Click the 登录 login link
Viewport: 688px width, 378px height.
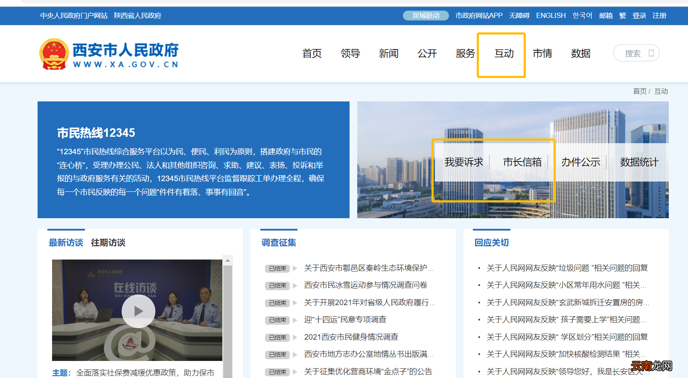pyautogui.click(x=639, y=16)
